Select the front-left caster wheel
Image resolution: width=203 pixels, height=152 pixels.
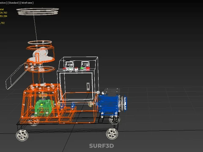(x=22, y=136)
